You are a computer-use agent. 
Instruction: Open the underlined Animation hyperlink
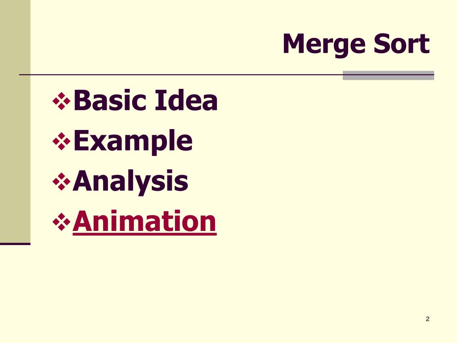[144, 222]
